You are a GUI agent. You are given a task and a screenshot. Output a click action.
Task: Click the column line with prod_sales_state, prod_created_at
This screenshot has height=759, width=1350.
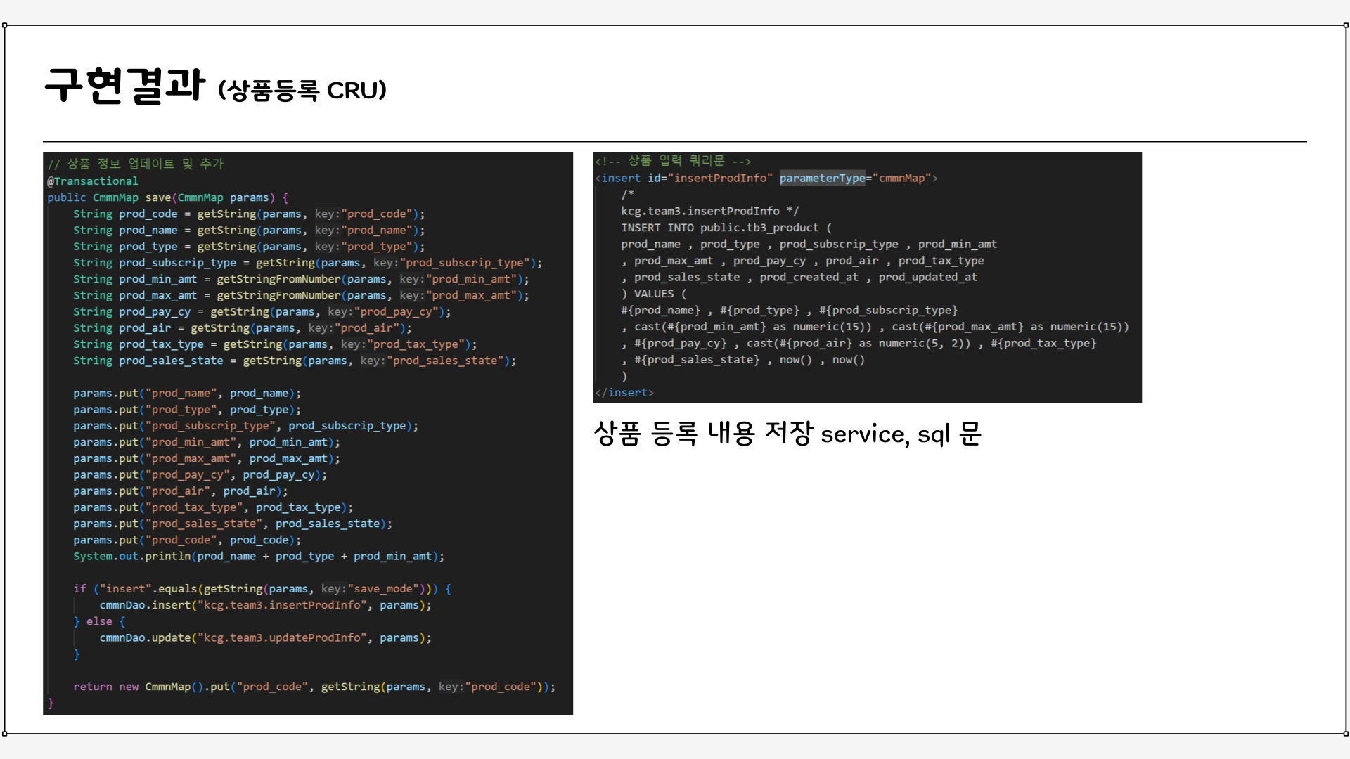[x=799, y=277]
